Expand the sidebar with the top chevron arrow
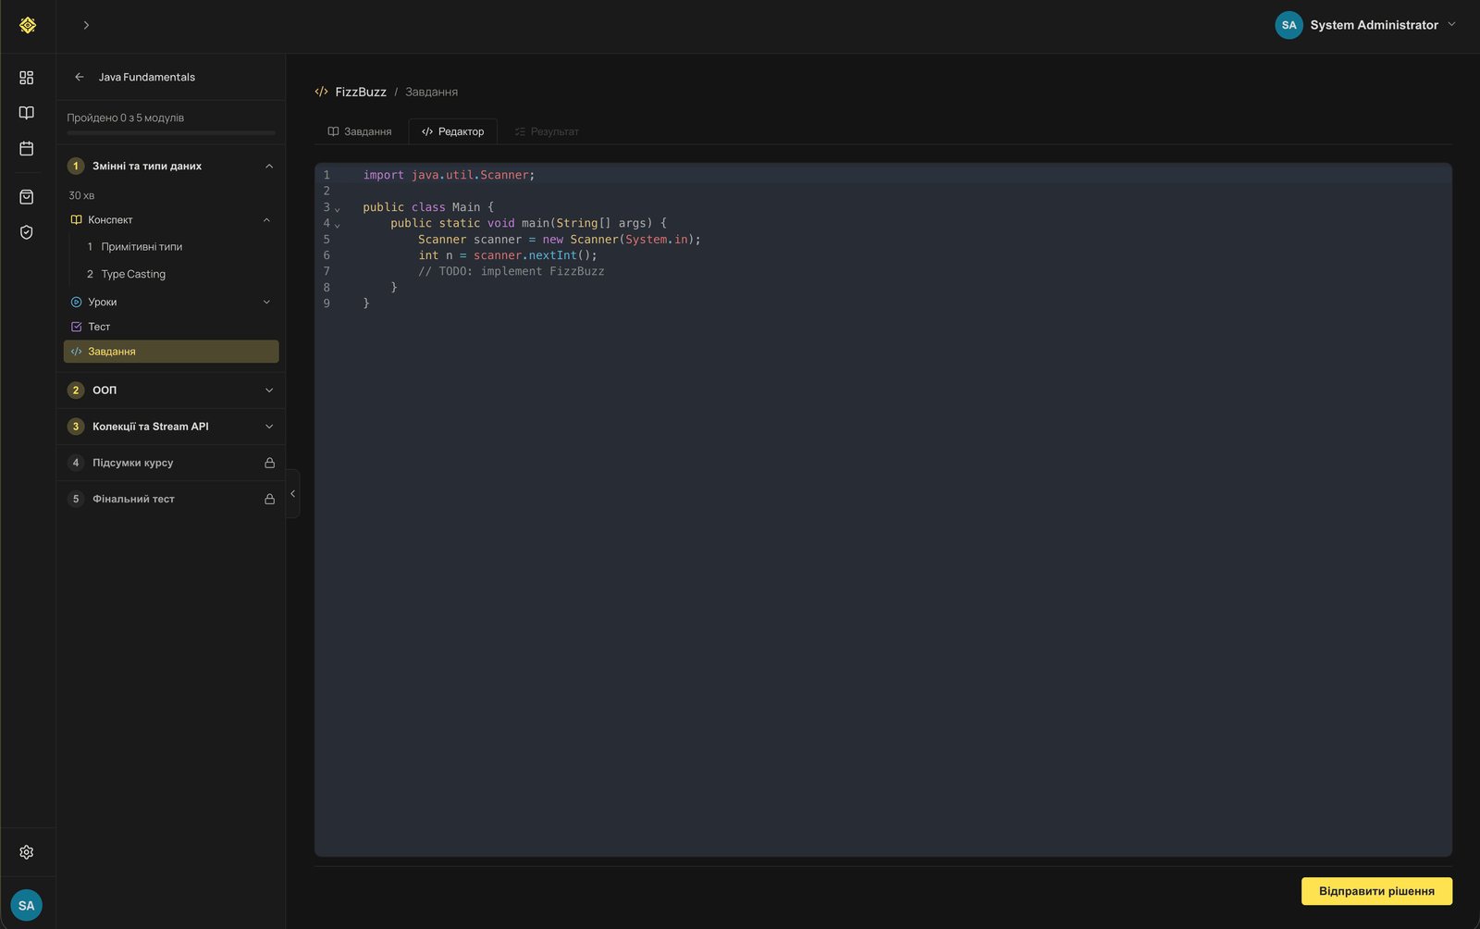Screen dimensions: 1480x929 (86, 25)
